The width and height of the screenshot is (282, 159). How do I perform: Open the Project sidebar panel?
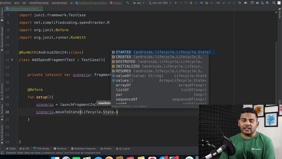(2, 15)
